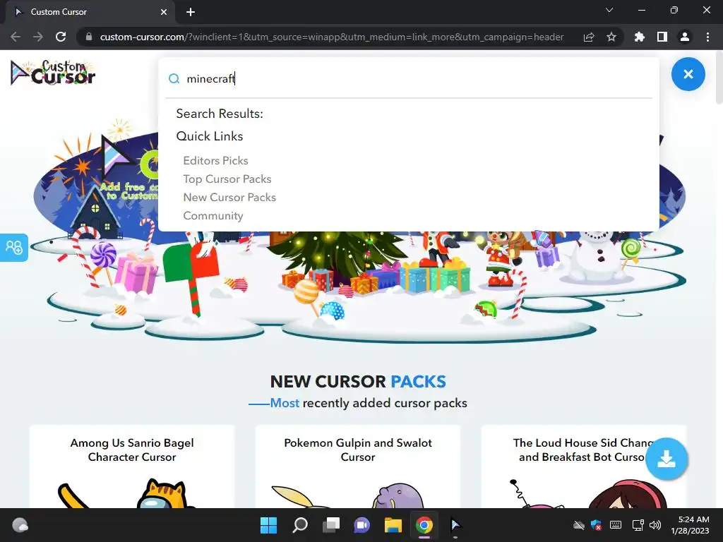Go back using browser back arrow

(16, 37)
